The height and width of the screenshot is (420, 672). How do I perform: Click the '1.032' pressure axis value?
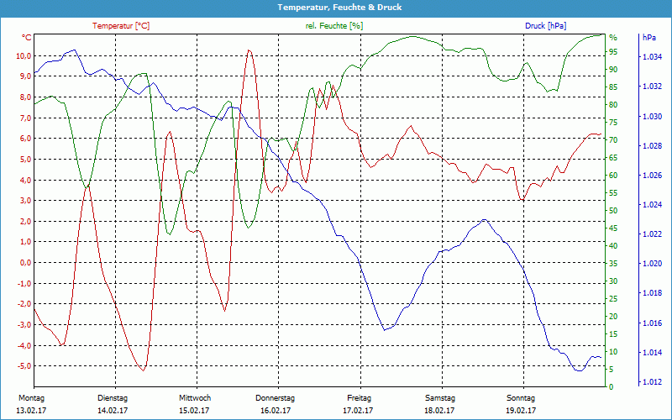coord(651,87)
